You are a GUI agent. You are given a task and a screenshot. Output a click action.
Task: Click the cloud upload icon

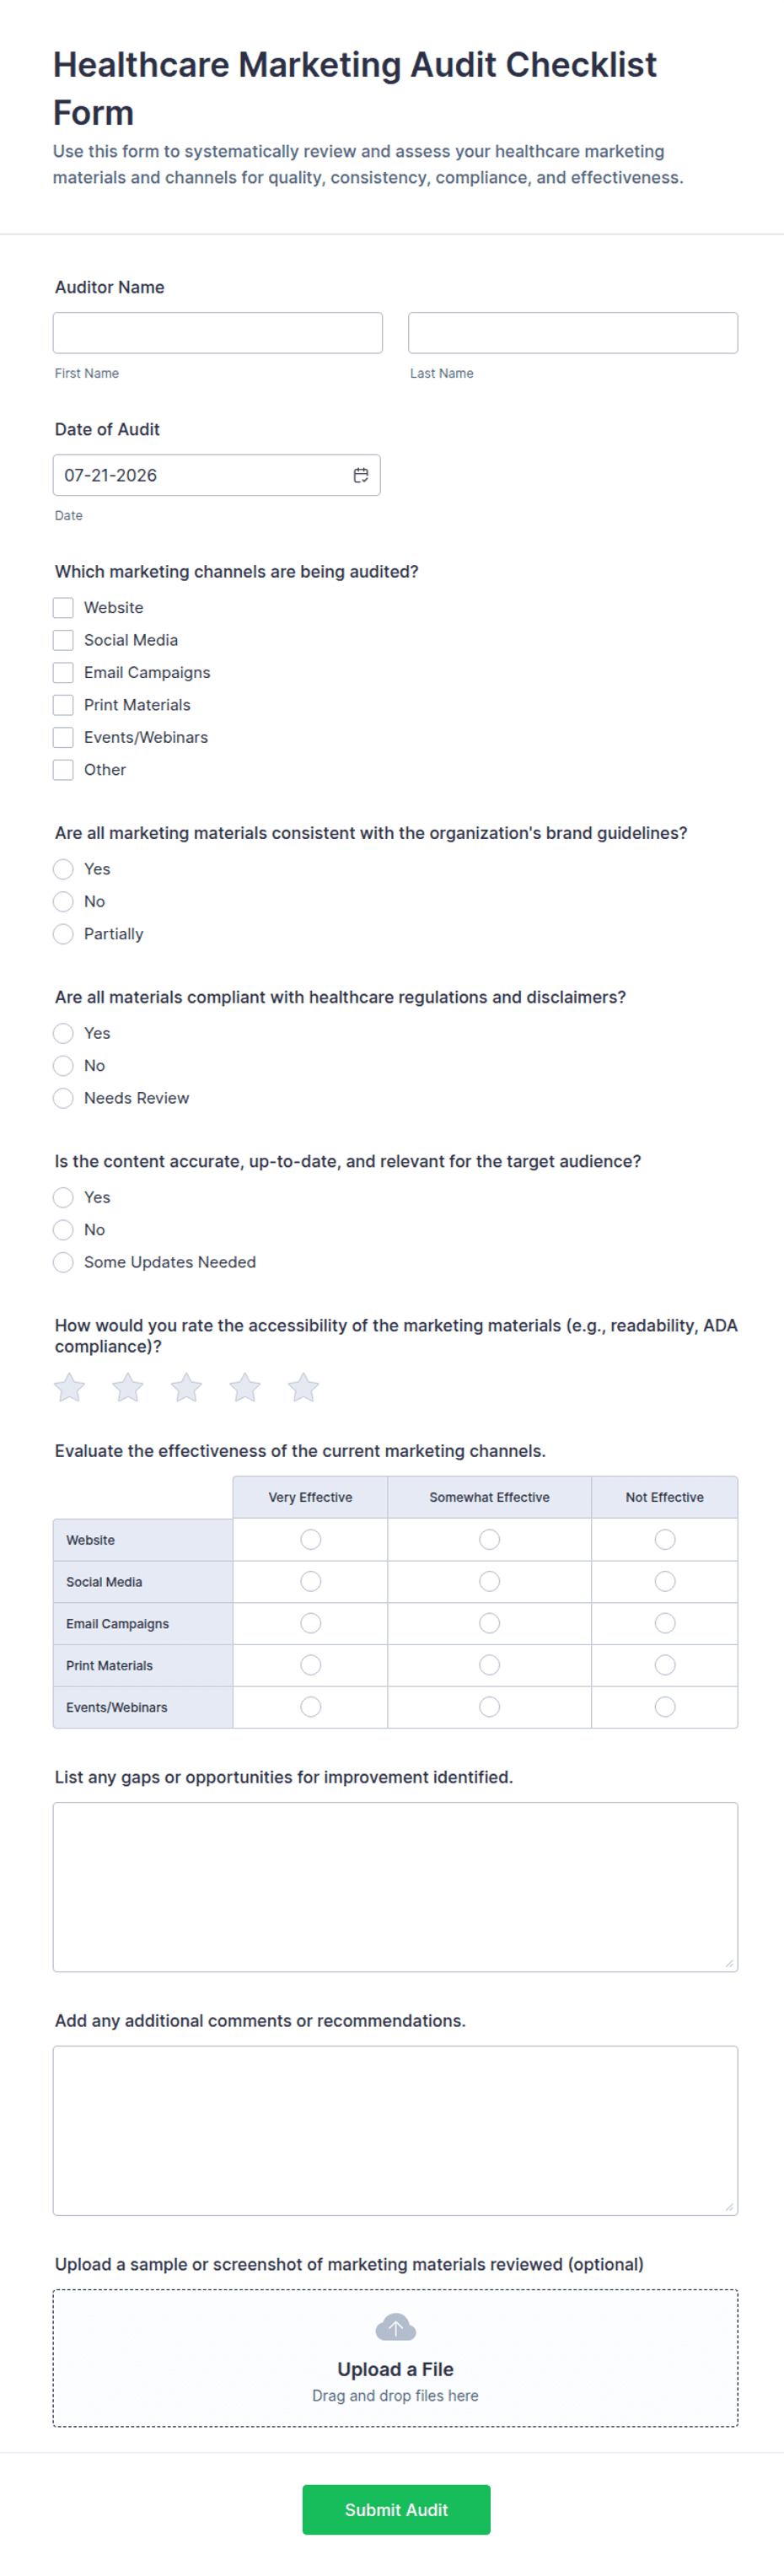(395, 2328)
